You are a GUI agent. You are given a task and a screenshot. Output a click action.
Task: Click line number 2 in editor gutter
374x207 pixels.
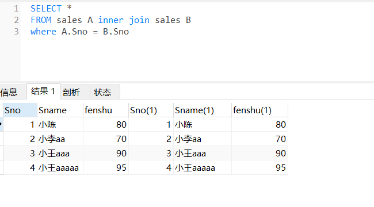pyautogui.click(x=16, y=20)
